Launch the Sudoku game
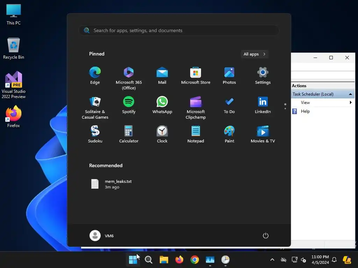This screenshot has width=358, height=268. pos(95,134)
